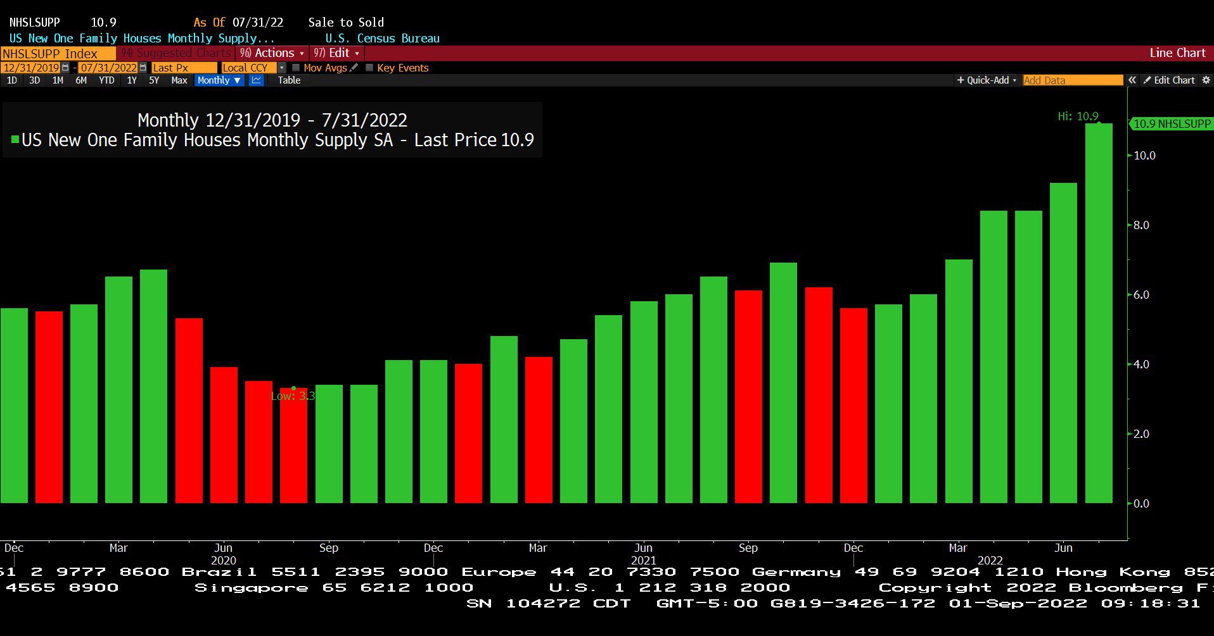
Task: Click the 10.9 NHSLSUPP price label
Action: pos(1172,124)
